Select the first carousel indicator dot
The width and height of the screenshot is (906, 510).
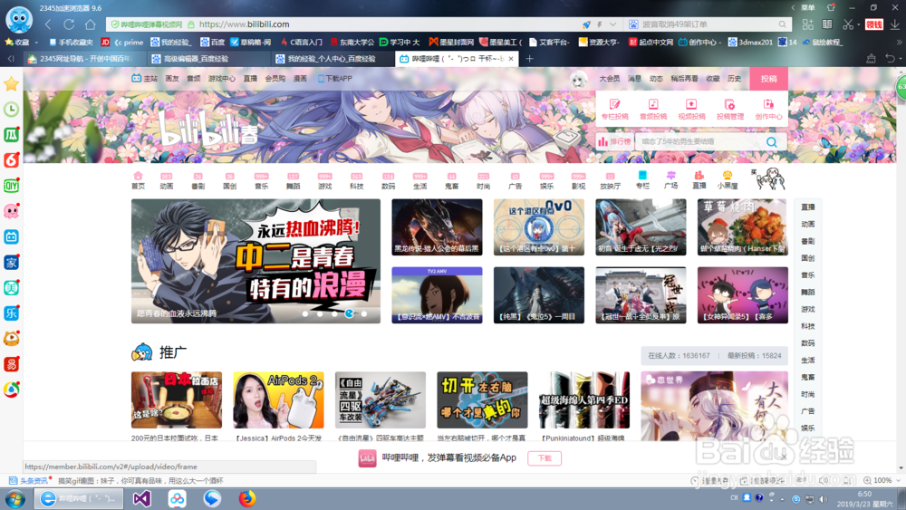tap(305, 313)
